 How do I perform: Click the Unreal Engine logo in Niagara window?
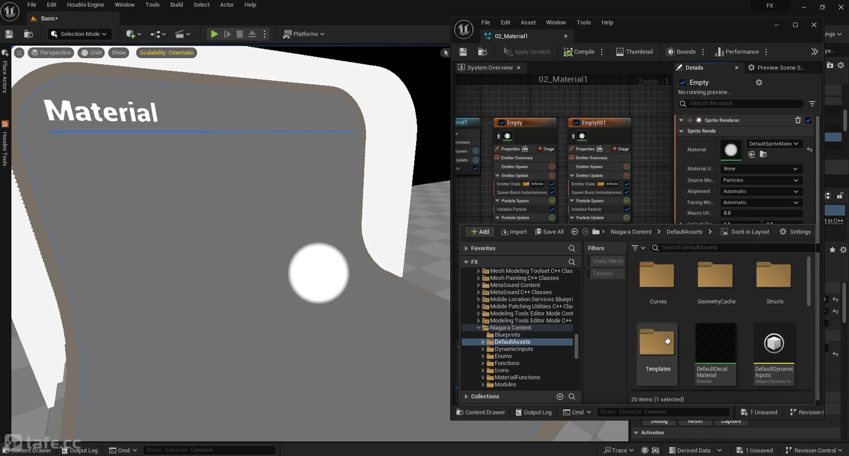(x=464, y=29)
